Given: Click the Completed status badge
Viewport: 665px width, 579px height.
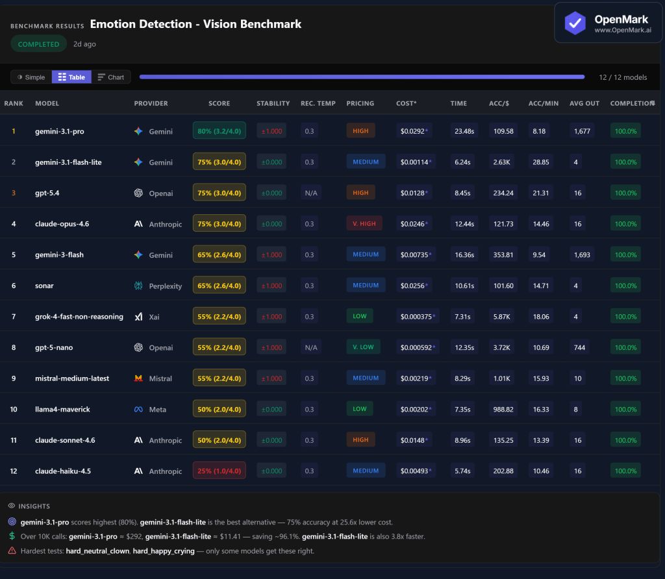Looking at the screenshot, I should tap(38, 44).
